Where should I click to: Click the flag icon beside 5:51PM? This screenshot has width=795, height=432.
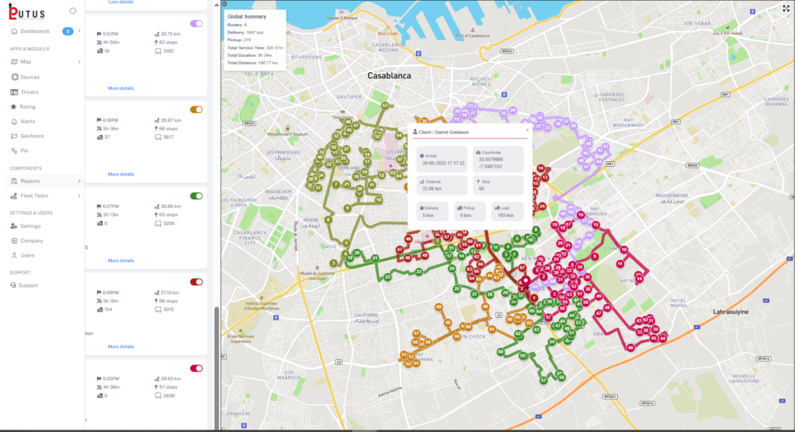pyautogui.click(x=99, y=34)
